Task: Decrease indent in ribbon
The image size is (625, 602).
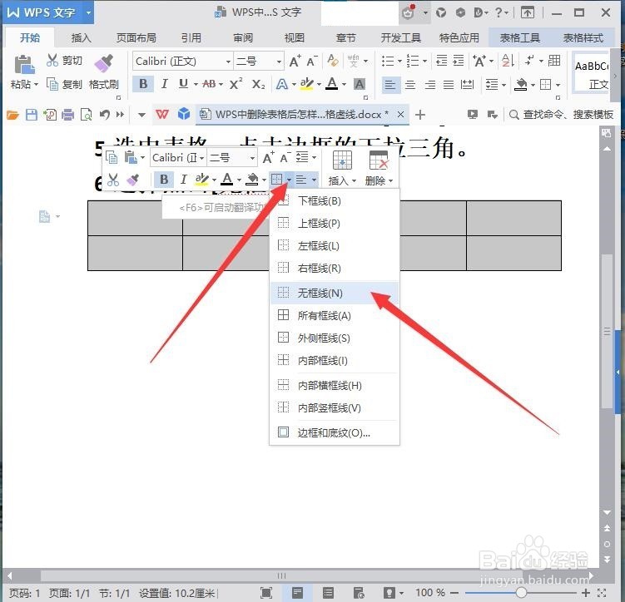Action: [441, 61]
